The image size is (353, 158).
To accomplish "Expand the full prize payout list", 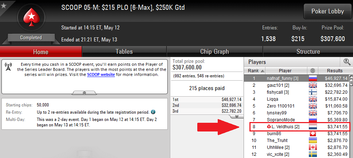I will (x=236, y=116).
